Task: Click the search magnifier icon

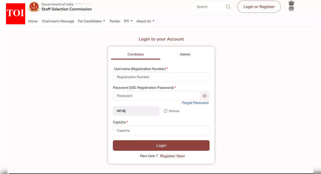Action: [x=228, y=7]
